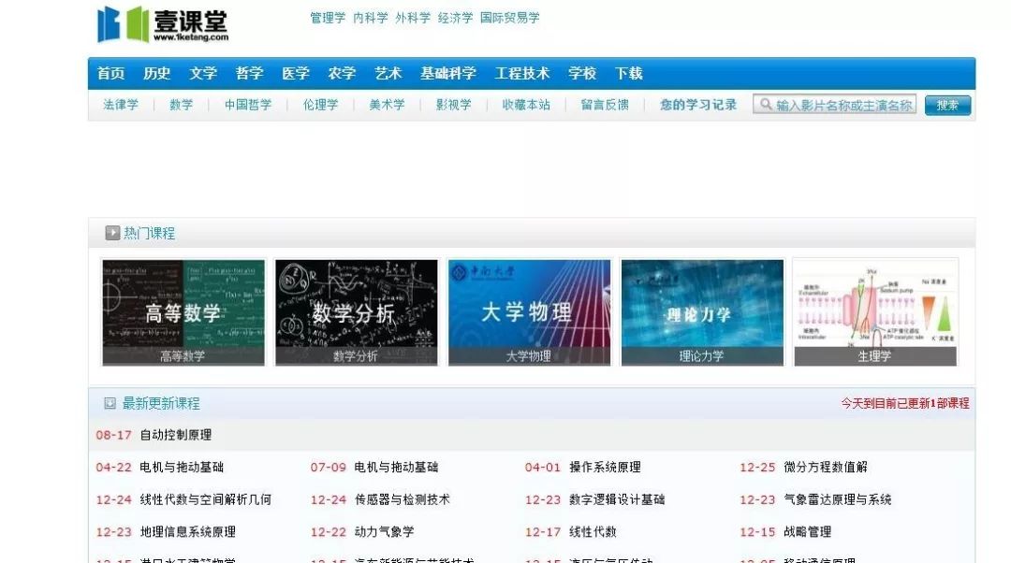Image resolution: width=1011 pixels, height=563 pixels.
Task: Click the magnifier icon in search box
Action: (768, 105)
